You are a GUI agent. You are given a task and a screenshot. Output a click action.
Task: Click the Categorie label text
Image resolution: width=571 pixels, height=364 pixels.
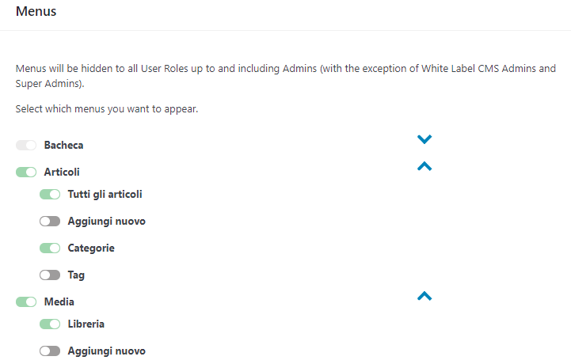point(91,248)
